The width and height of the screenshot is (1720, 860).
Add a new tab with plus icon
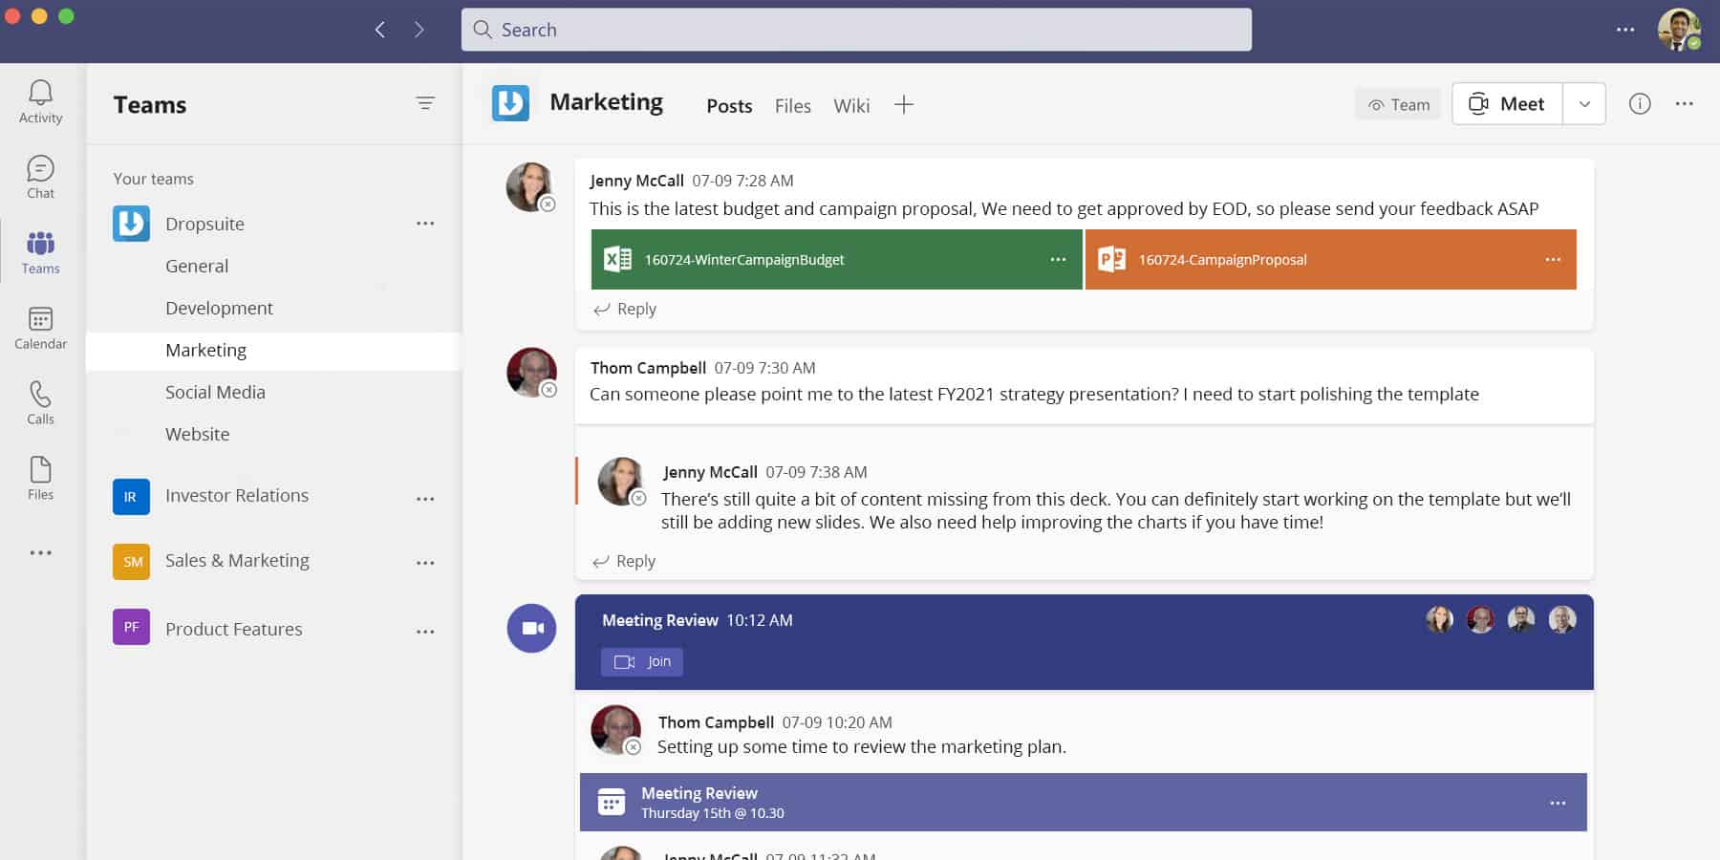tap(904, 105)
